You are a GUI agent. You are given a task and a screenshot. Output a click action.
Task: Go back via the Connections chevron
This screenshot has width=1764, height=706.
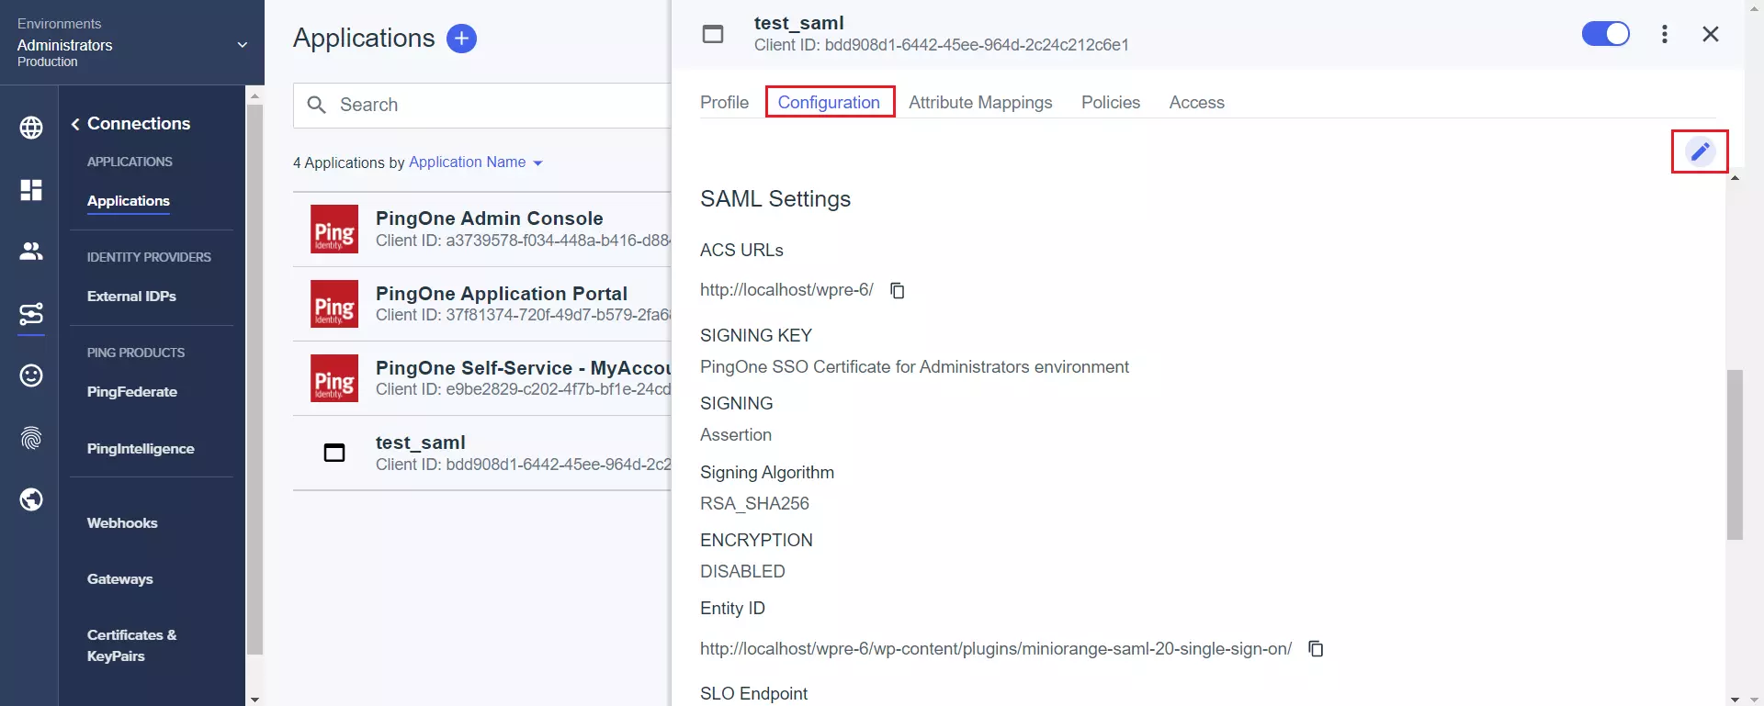coord(75,124)
